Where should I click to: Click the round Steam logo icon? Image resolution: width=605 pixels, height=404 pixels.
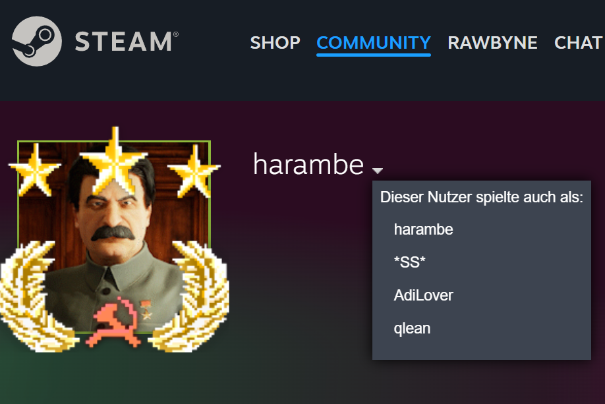click(37, 42)
